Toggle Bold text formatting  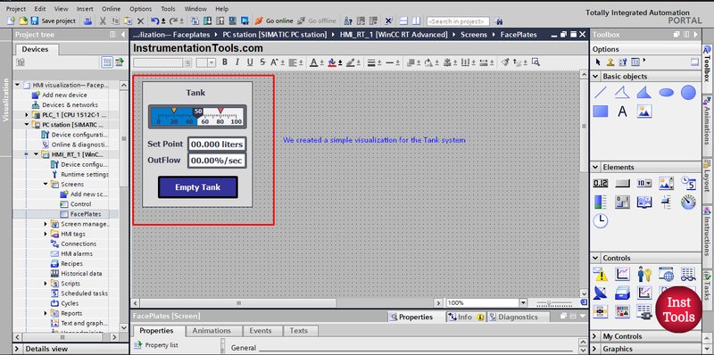point(225,62)
